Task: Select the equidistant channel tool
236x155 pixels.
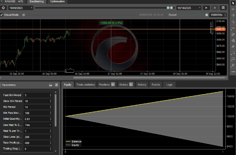Action: tap(233, 40)
